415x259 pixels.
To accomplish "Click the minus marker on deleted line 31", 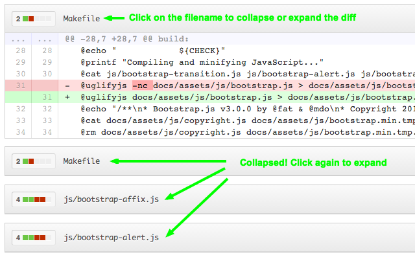I will pyautogui.click(x=67, y=86).
